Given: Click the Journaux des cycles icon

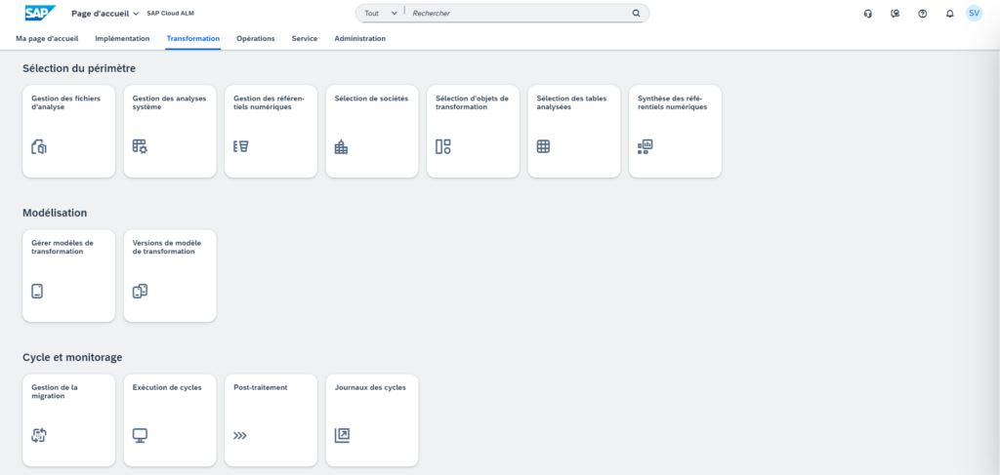Looking at the screenshot, I should point(342,436).
